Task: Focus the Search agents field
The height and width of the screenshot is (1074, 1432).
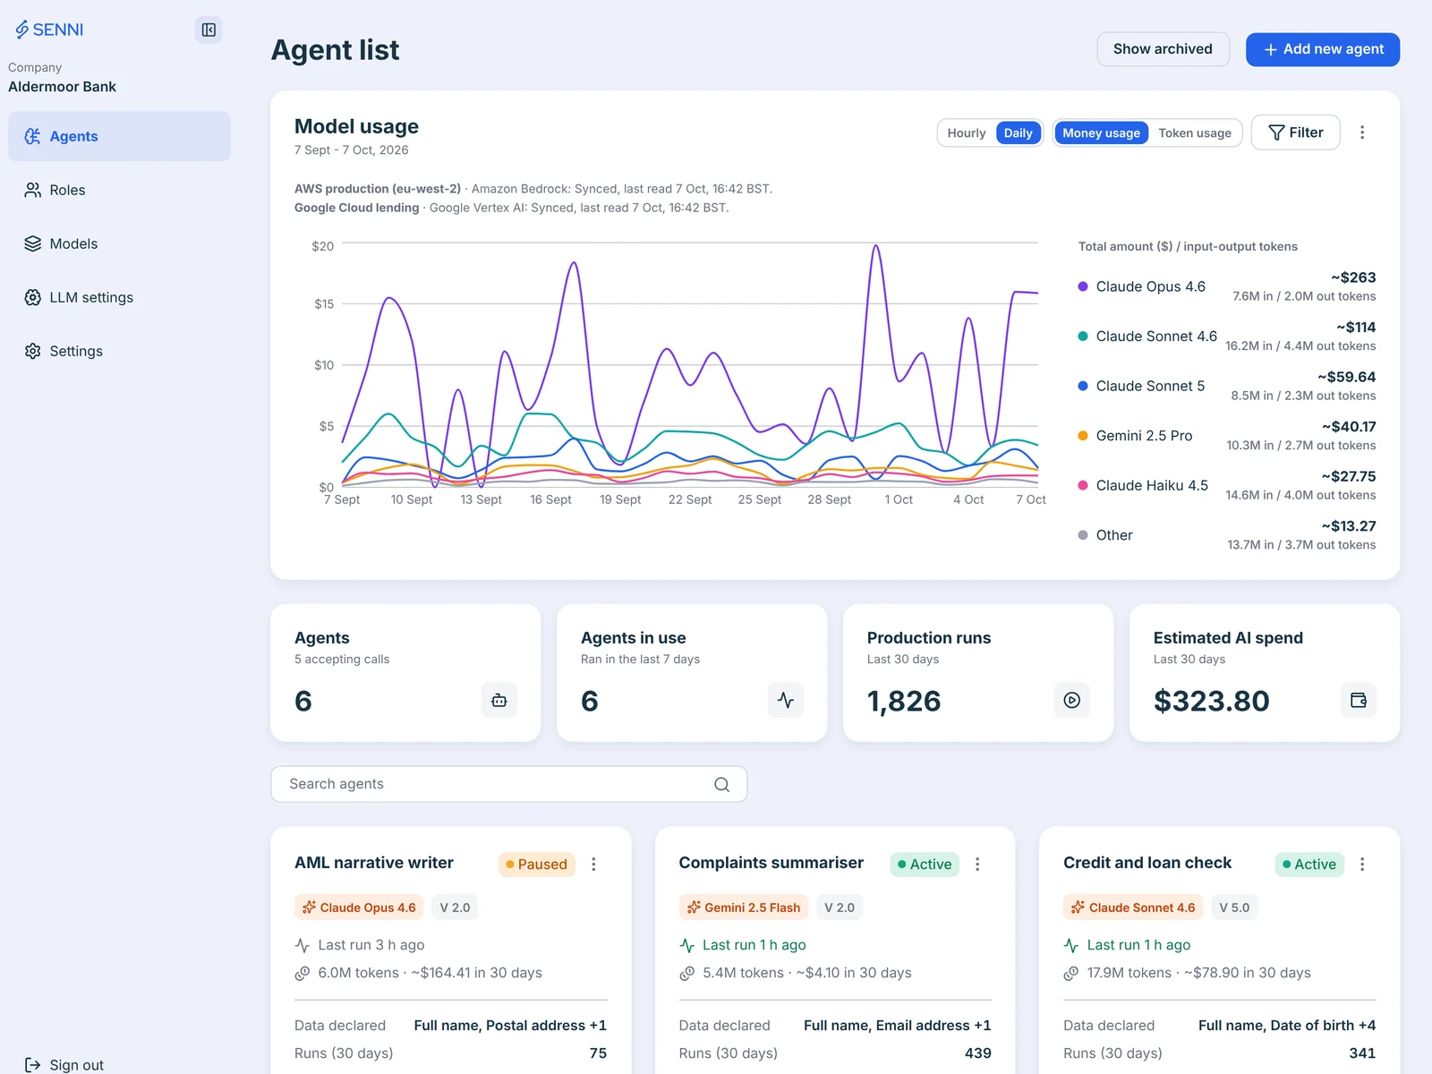Action: [x=508, y=784]
